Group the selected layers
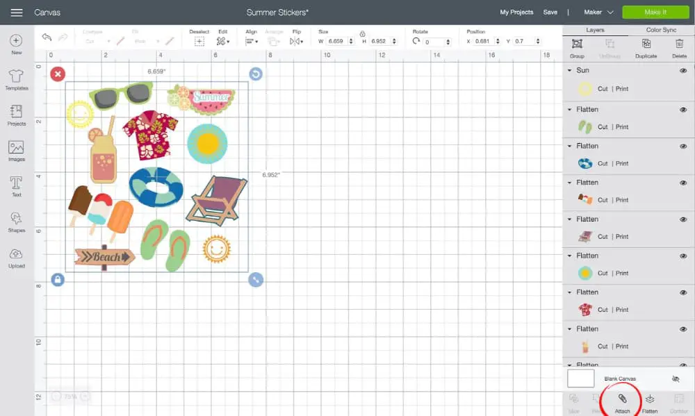 (577, 49)
